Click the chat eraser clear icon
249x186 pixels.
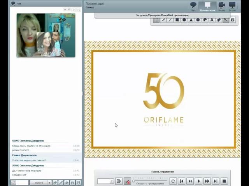[55, 183]
